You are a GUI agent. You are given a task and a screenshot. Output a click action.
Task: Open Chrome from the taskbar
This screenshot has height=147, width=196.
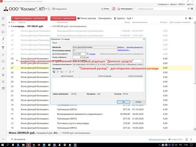pyautogui.click(x=34, y=145)
